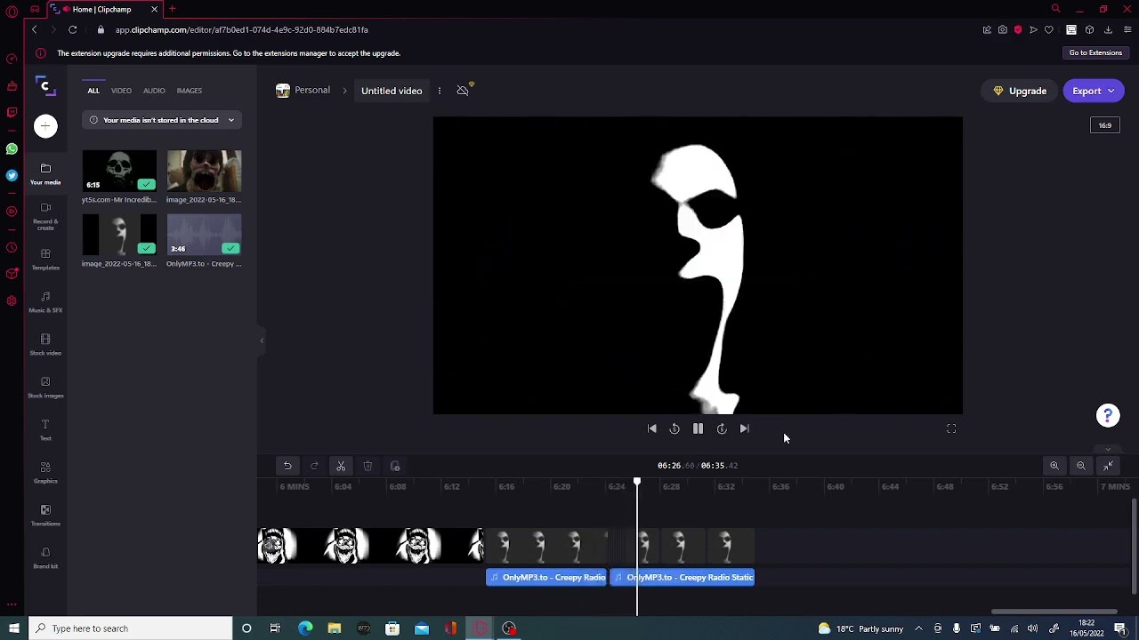Delete selected clip with trash icon
The image size is (1139, 640).
click(x=368, y=466)
